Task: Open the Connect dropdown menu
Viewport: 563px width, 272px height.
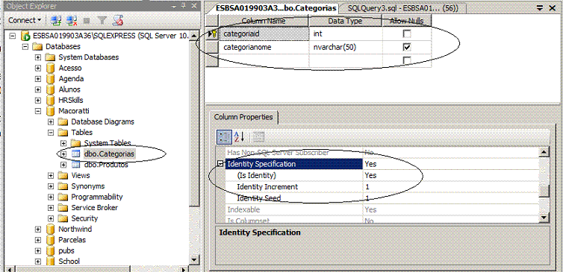Action: [25, 20]
